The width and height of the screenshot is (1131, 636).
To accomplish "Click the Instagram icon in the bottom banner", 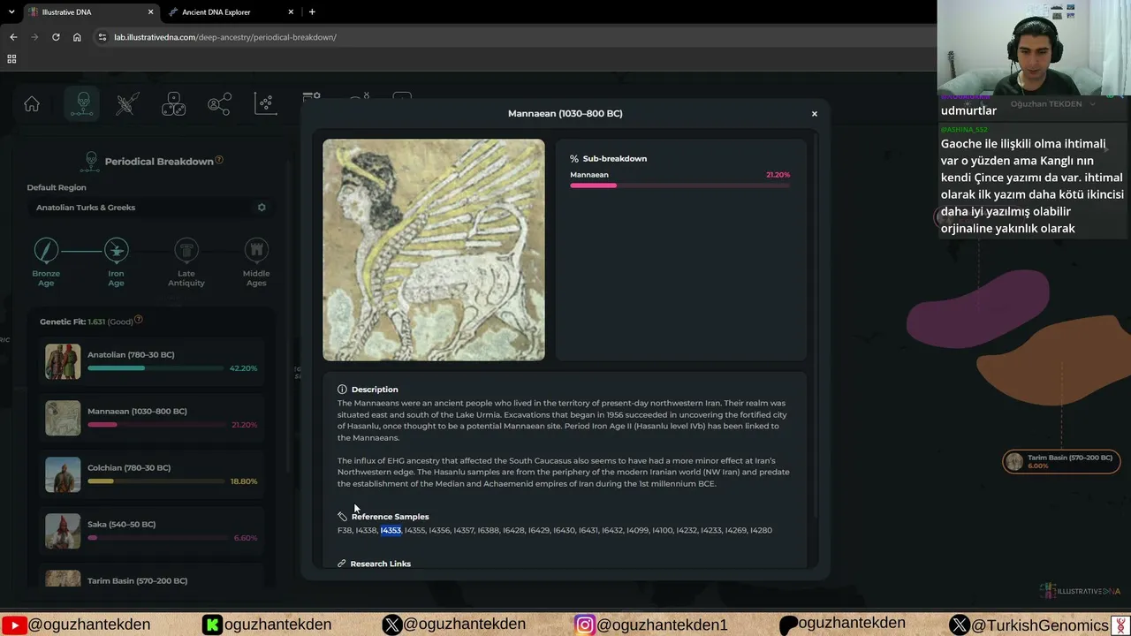I will coord(585,625).
